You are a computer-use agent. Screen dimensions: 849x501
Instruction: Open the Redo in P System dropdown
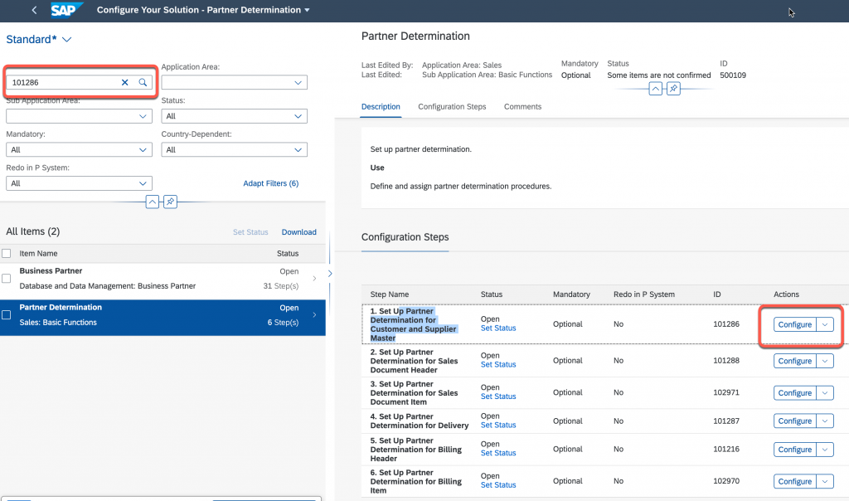point(143,183)
